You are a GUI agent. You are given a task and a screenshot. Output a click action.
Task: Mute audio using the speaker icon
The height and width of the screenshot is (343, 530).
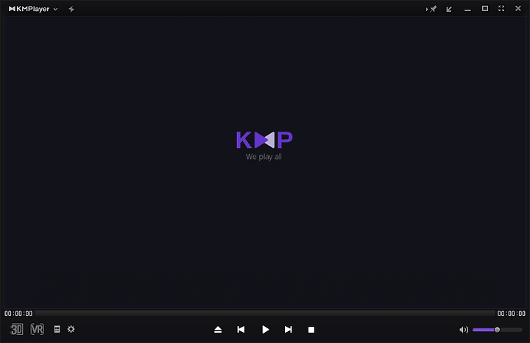tap(464, 330)
